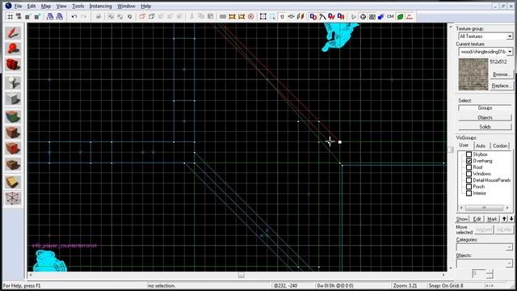Click the Replace texture button
Viewport: 517px width, 291px height.
tap(501, 86)
